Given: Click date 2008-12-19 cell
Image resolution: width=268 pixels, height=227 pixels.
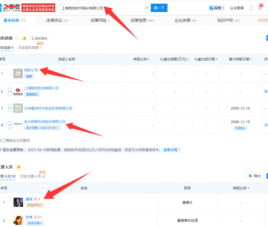Looking at the screenshot, I should coord(240,122).
